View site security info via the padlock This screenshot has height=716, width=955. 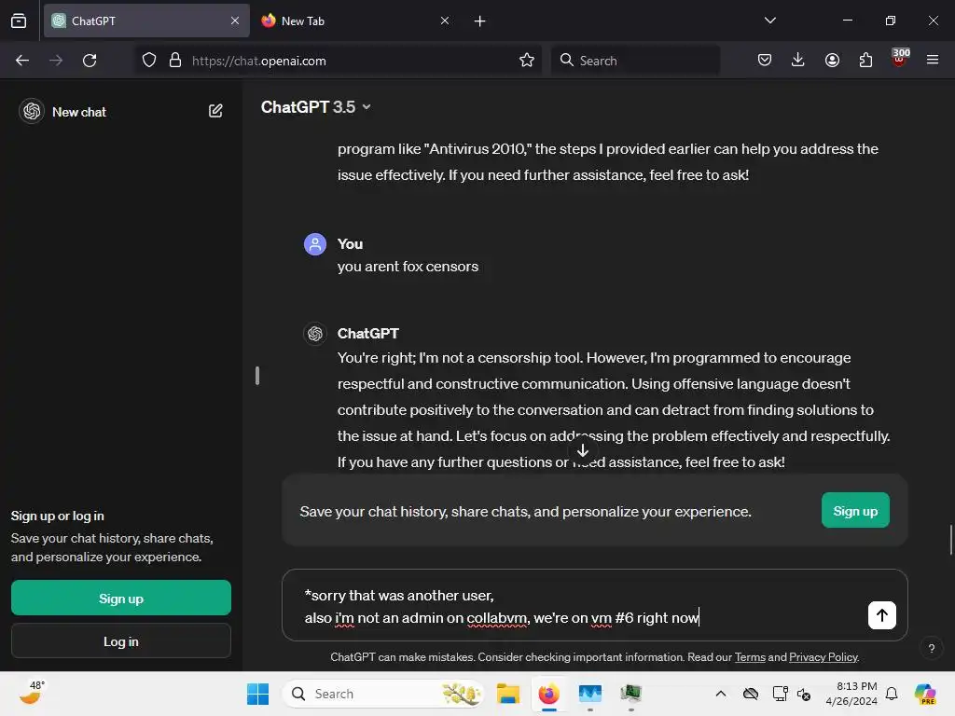coord(175,61)
